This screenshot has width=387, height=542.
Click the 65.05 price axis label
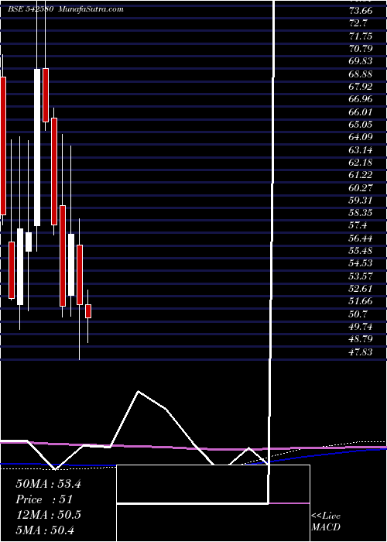tap(361, 125)
